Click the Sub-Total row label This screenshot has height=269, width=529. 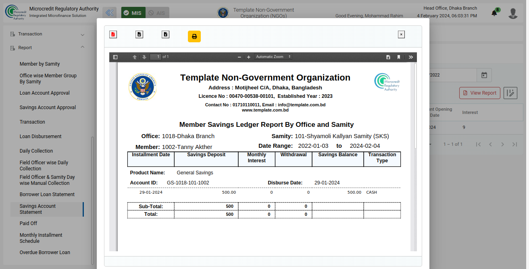point(151,207)
